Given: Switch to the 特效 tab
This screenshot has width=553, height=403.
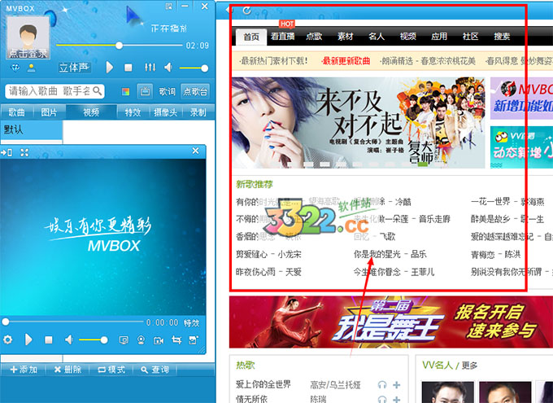Looking at the screenshot, I should click(133, 112).
